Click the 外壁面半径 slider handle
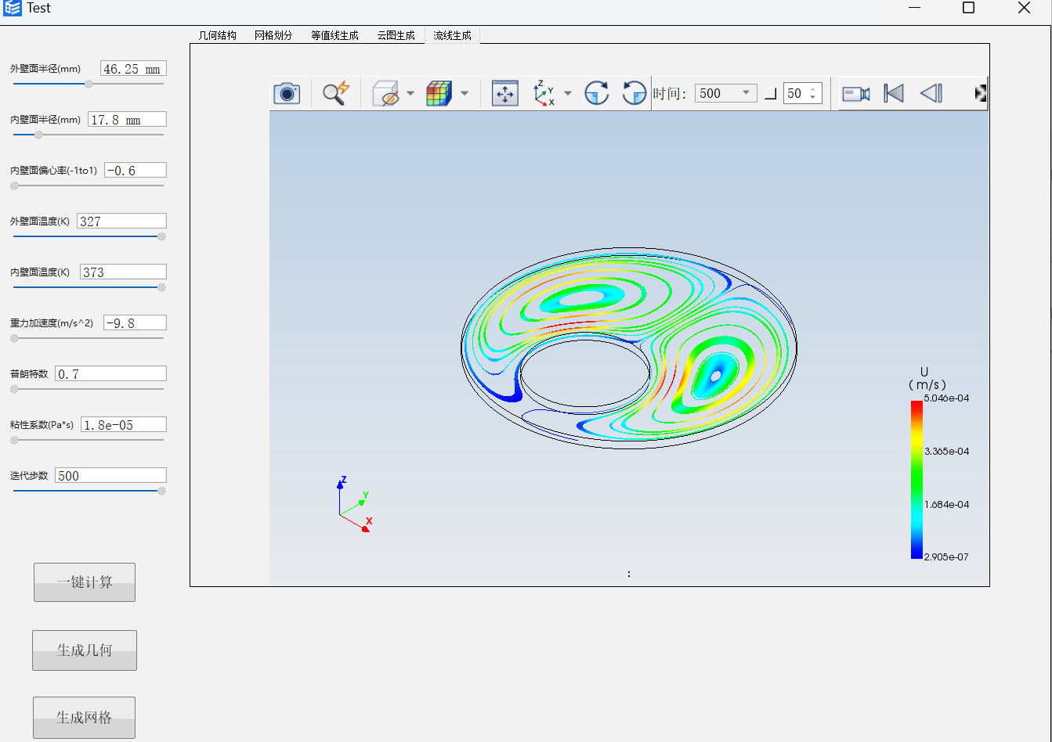The image size is (1052, 742). [x=89, y=84]
